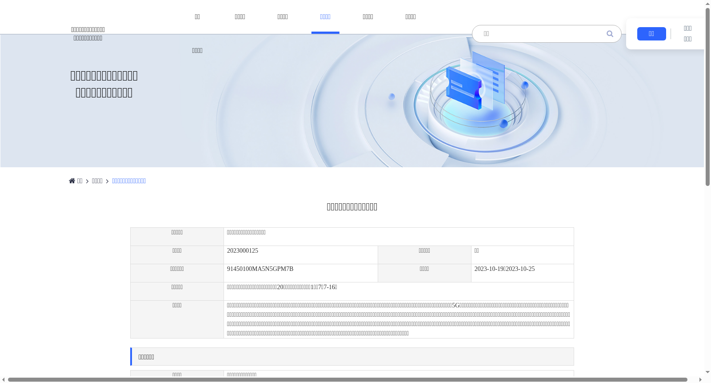Click the horizontal scrollbar left arrow
711x383 pixels.
pyautogui.click(x=4, y=379)
